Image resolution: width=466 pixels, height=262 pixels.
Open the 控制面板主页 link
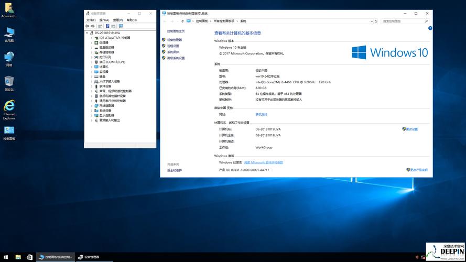pos(176,31)
